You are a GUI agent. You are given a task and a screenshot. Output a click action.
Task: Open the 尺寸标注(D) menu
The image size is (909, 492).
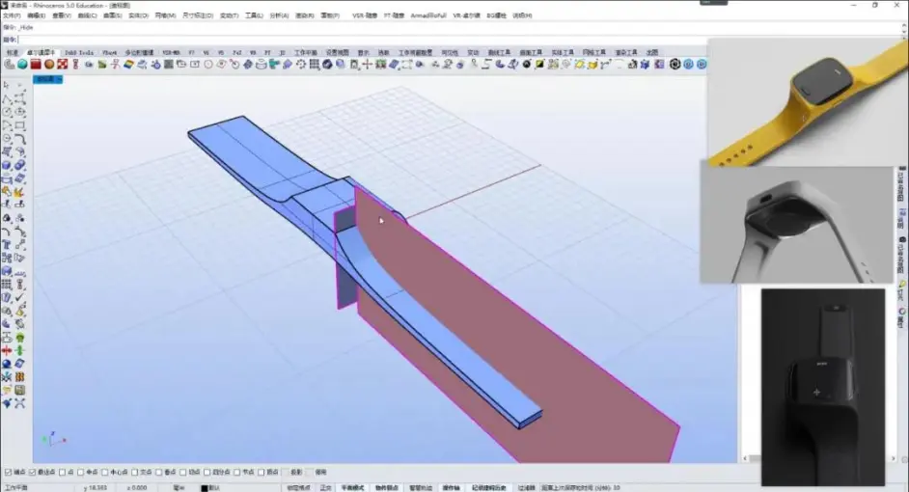[x=198, y=15]
